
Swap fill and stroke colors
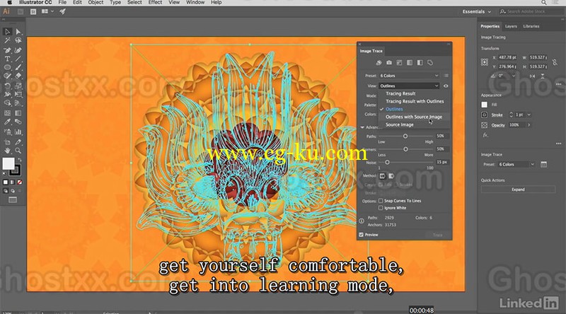20,160
